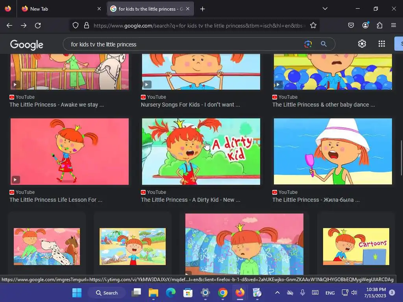
Task: Open the notification count badge
Action: click(392, 293)
